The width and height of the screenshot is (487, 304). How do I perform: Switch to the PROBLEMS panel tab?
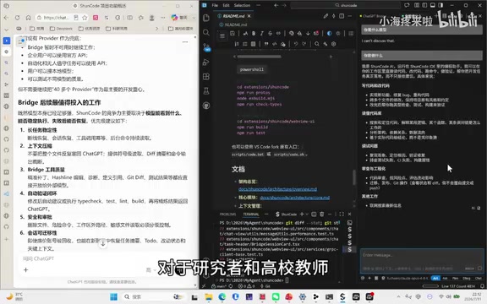coord(227,214)
